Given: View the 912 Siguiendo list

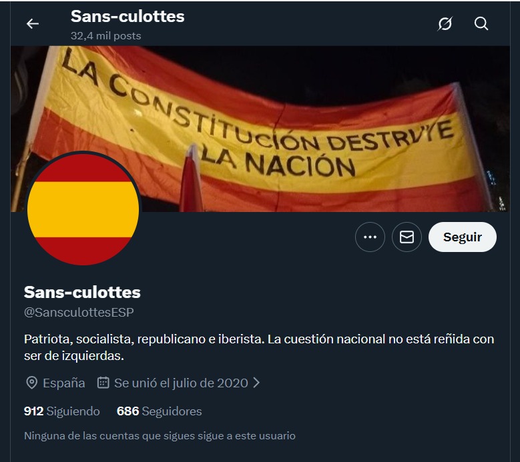Looking at the screenshot, I should tap(61, 411).
